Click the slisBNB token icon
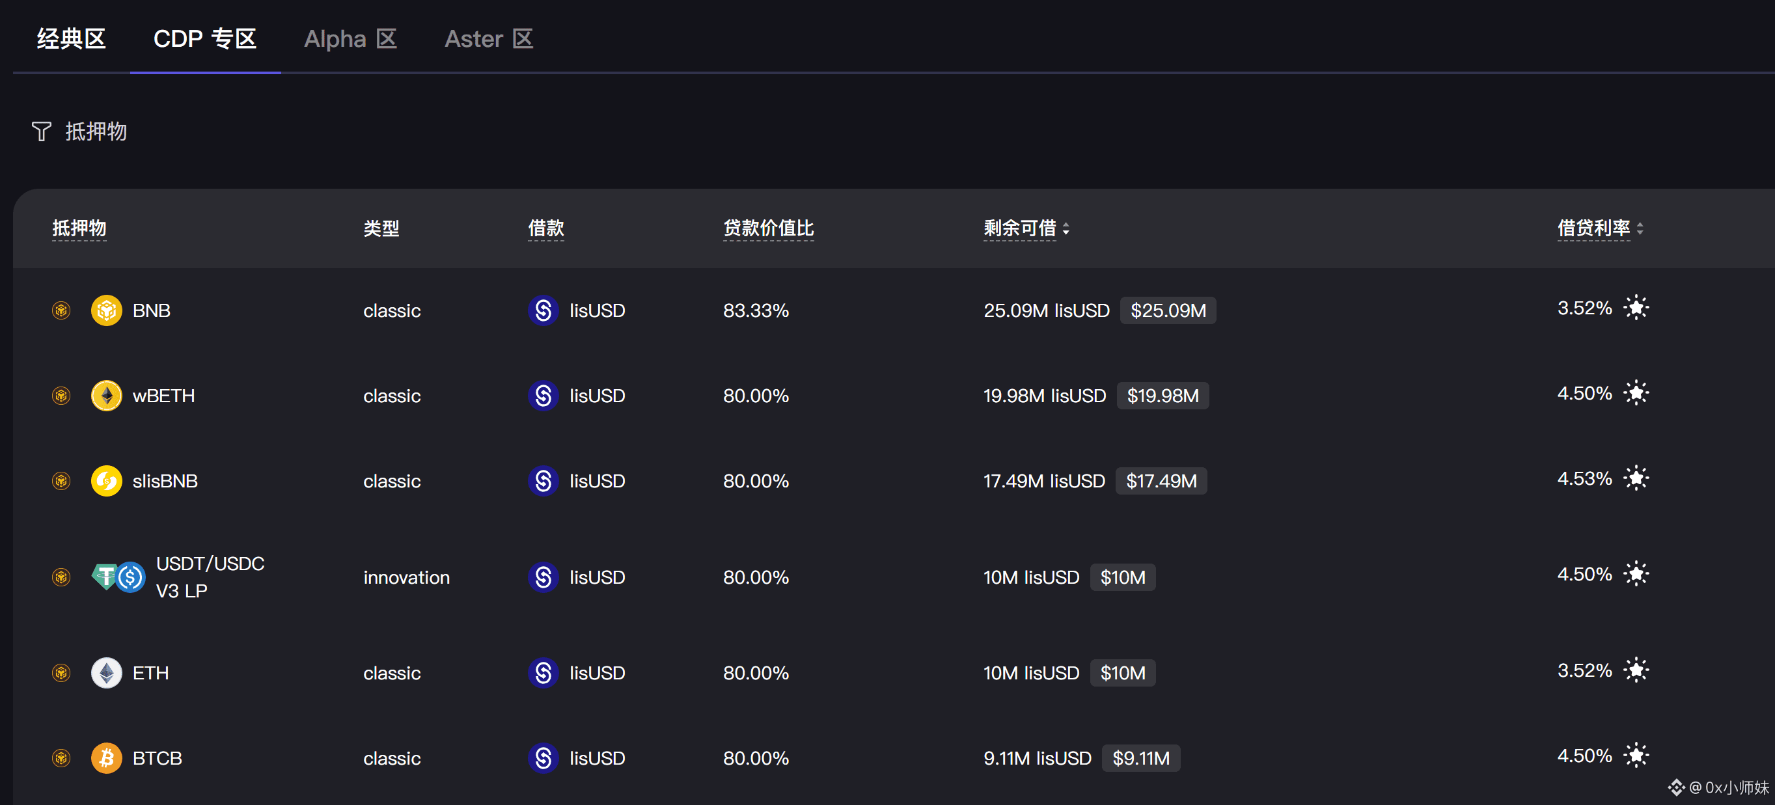 point(106,481)
